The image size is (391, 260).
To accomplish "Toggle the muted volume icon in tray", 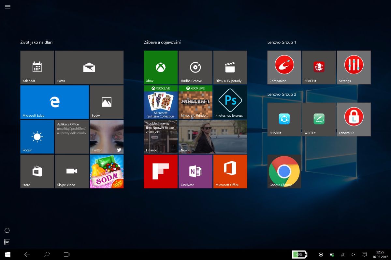I will tap(353, 254).
